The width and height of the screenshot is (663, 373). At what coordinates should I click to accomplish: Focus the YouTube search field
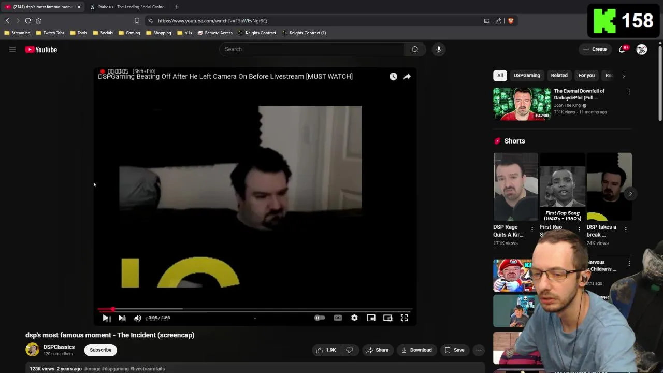click(311, 49)
